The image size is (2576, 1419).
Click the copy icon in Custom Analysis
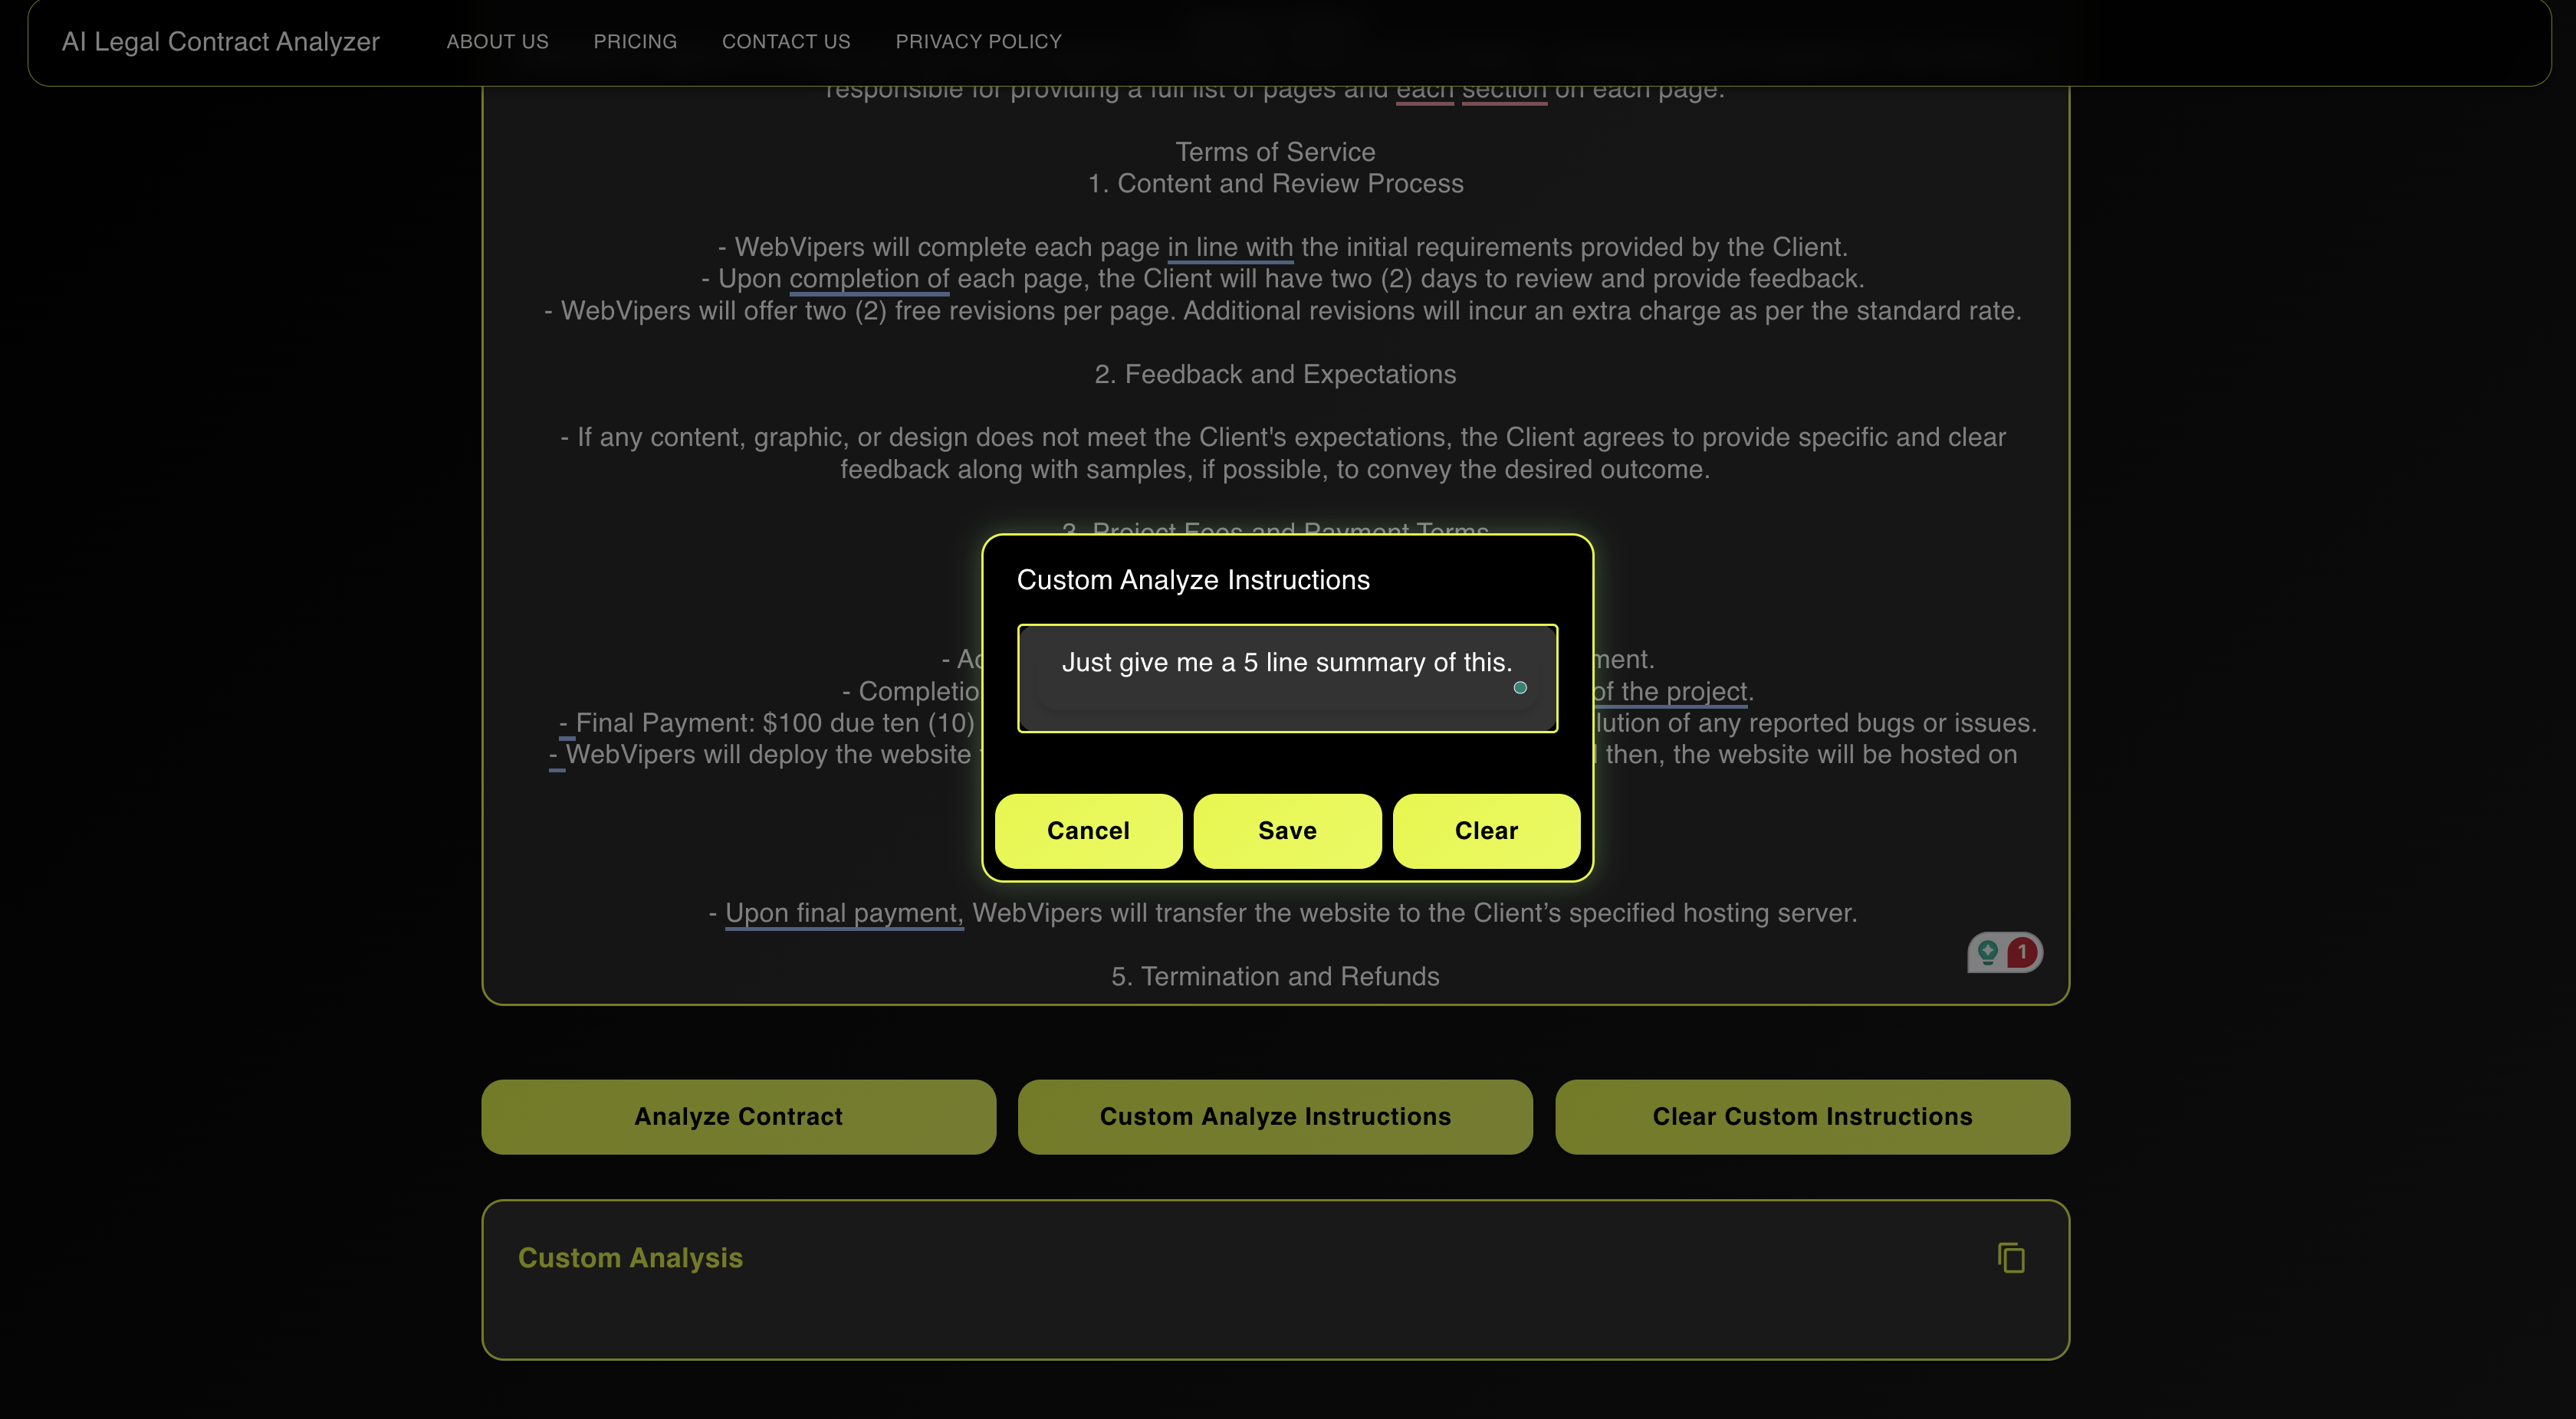point(2011,1257)
